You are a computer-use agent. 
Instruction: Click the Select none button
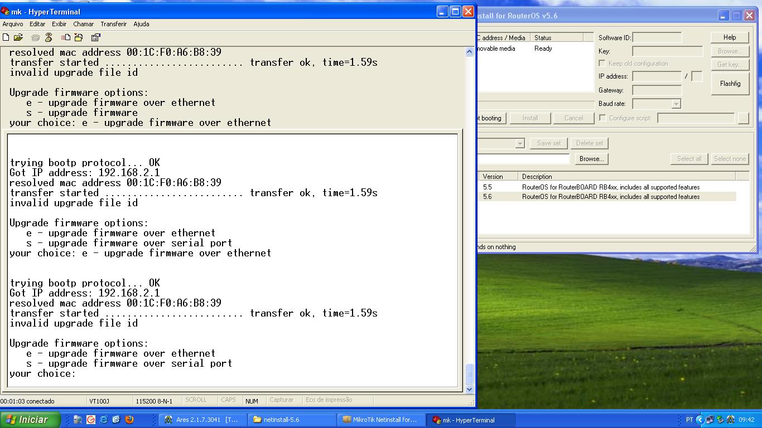pos(730,159)
